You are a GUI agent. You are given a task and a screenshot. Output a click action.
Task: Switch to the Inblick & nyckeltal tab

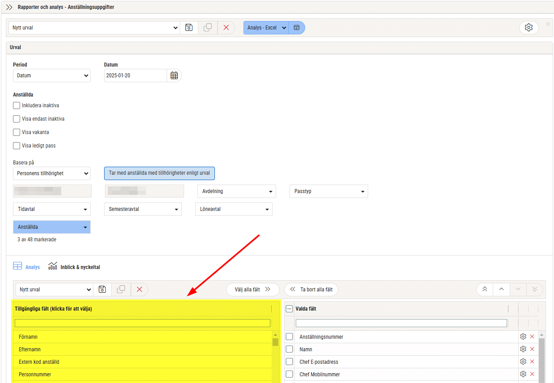click(74, 267)
